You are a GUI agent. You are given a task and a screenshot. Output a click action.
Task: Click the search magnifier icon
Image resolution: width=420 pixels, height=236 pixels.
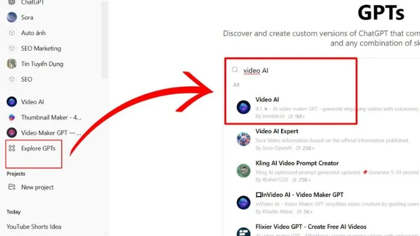[235, 70]
